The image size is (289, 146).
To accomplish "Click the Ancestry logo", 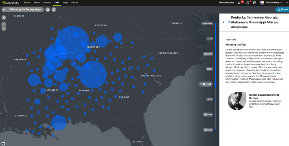I will 11,3.
